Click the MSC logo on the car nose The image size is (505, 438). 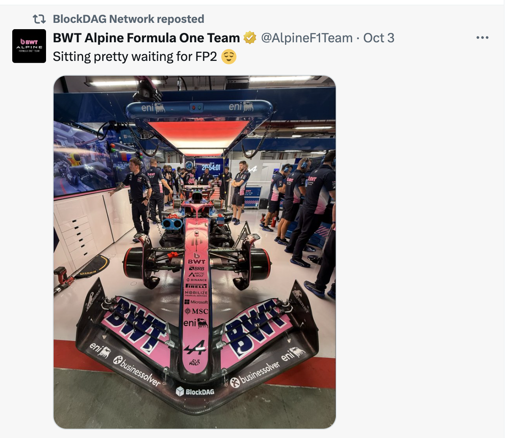click(x=196, y=311)
